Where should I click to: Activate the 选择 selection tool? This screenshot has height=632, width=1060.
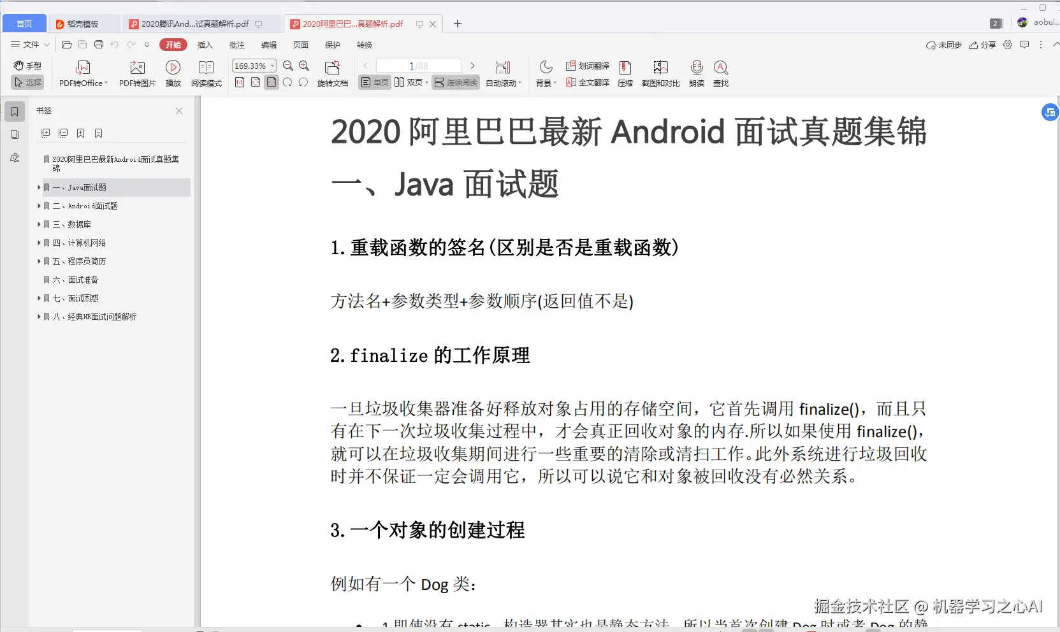pos(27,82)
